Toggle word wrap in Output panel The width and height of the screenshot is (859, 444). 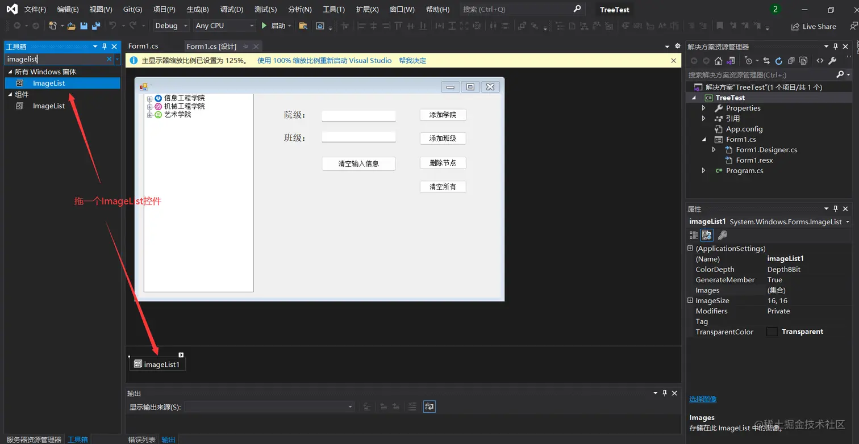(x=429, y=407)
